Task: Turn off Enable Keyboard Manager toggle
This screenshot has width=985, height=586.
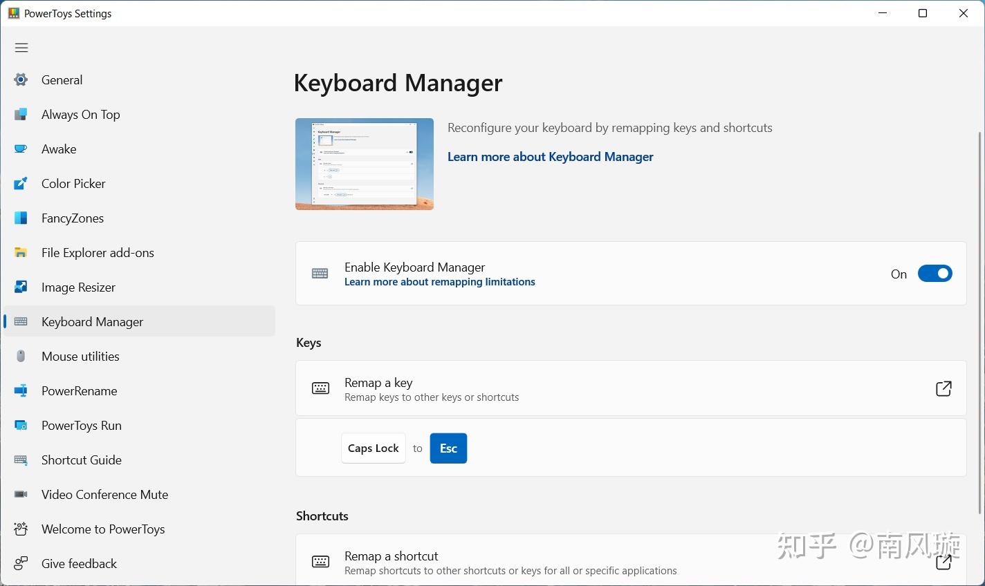Action: point(935,274)
